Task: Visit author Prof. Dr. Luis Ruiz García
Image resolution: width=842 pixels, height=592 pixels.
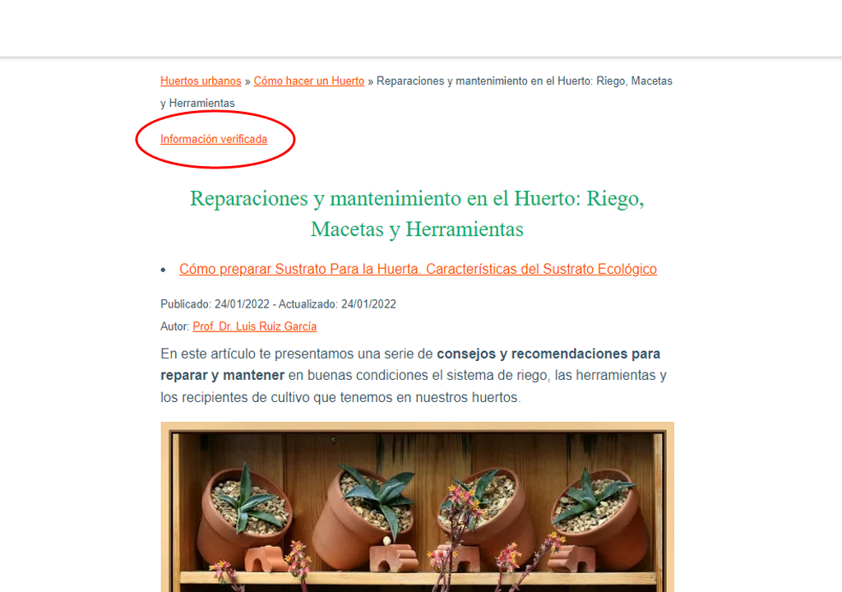Action: [x=255, y=326]
